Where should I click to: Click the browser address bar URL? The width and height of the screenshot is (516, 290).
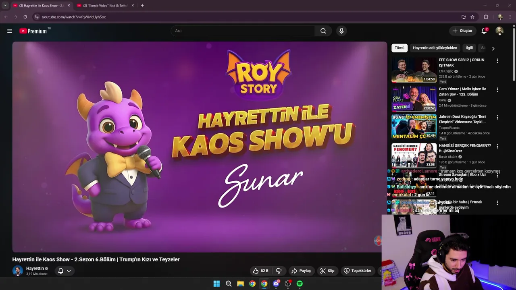coord(74,17)
